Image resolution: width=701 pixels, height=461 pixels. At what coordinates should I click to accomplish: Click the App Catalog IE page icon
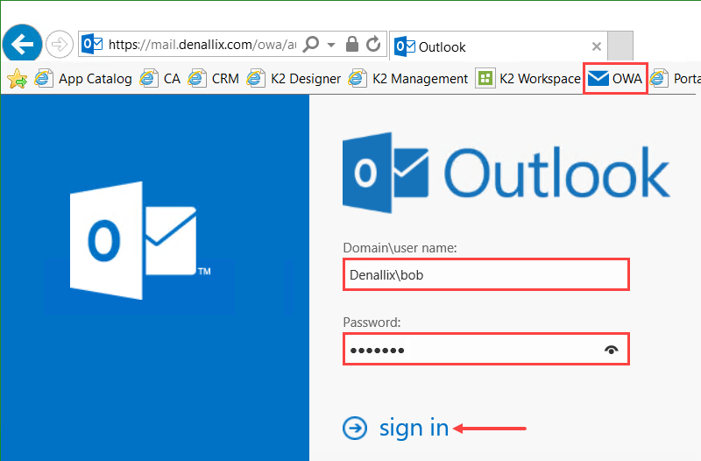click(44, 79)
